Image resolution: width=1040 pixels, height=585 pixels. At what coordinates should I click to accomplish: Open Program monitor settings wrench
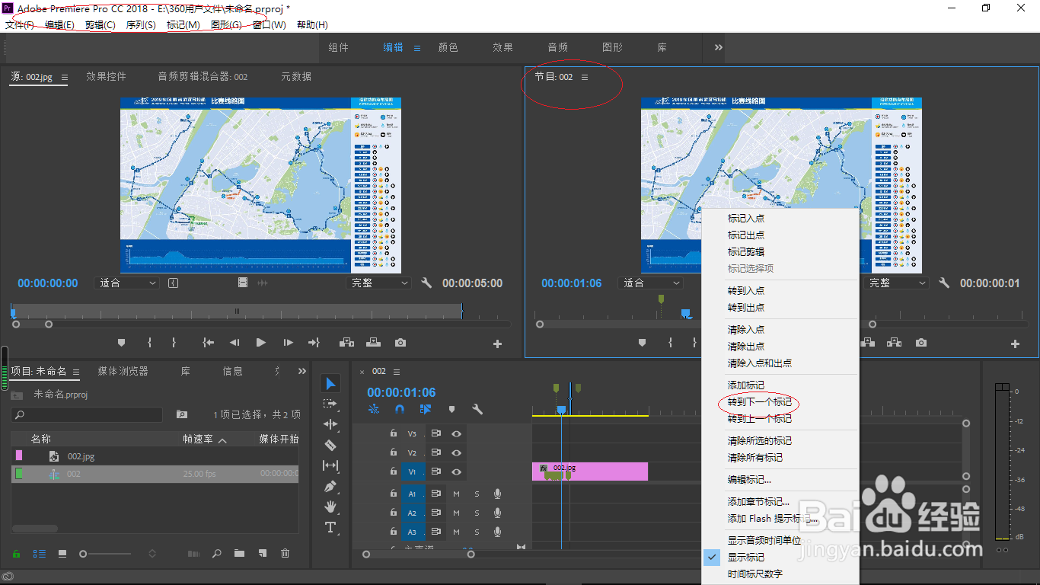(x=944, y=283)
